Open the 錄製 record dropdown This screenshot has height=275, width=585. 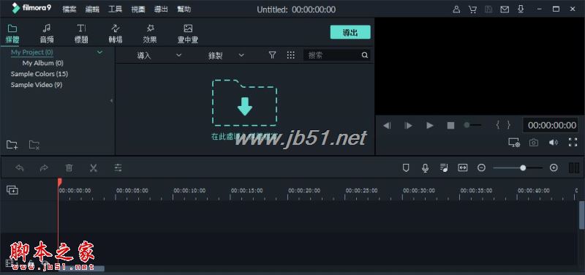pyautogui.click(x=226, y=56)
